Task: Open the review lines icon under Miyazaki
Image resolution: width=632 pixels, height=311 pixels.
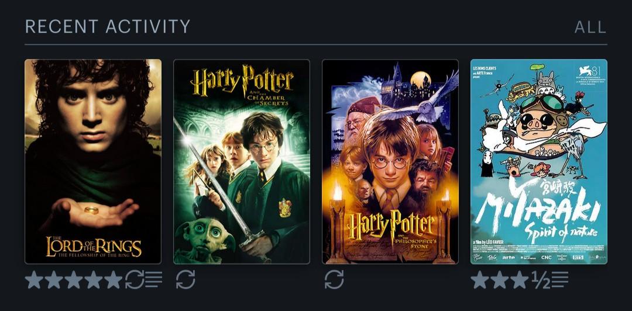Action: [x=560, y=279]
